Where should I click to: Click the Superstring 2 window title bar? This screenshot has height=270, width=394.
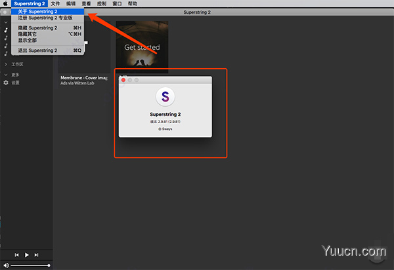pyautogui.click(x=197, y=12)
